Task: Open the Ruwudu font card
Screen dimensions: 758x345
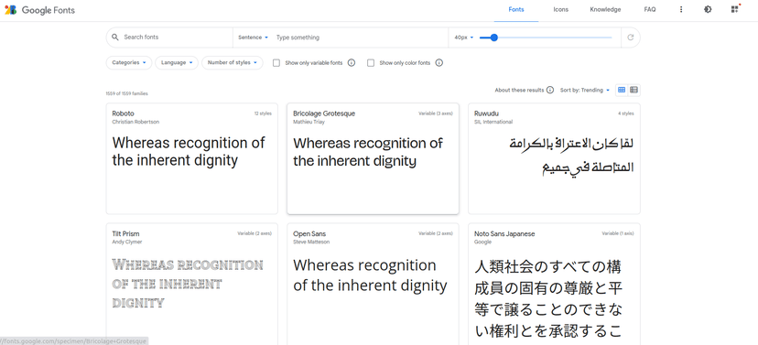Action: 554,158
